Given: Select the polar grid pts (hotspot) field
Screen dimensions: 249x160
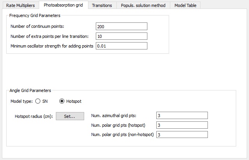Looking at the screenshot, I should click(182, 125).
